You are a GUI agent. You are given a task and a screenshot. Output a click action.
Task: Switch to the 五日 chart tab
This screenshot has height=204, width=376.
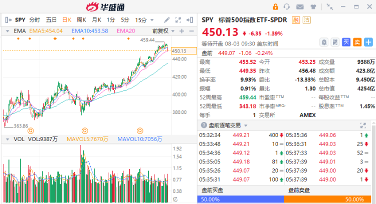pos(51,20)
